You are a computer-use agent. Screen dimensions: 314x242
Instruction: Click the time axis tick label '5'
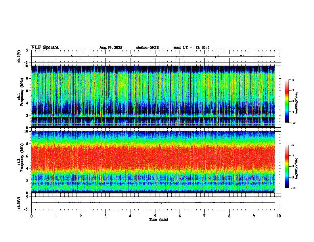[155, 216]
